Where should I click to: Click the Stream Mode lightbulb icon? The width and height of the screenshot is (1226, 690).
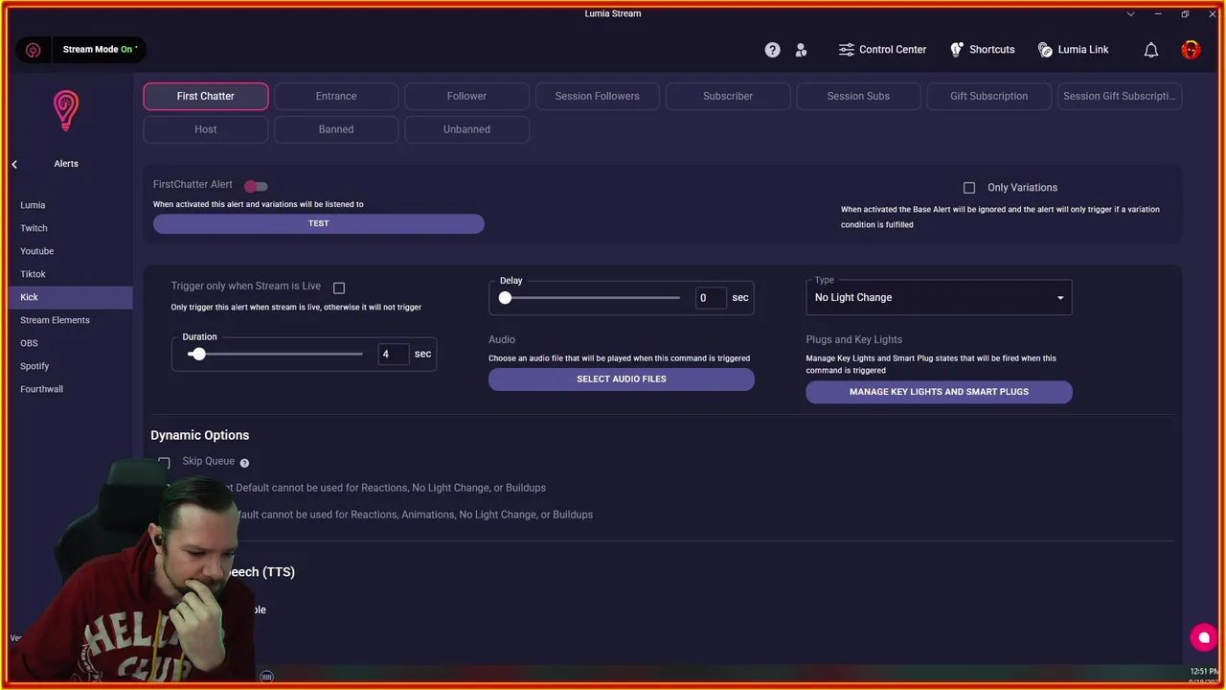(x=33, y=50)
